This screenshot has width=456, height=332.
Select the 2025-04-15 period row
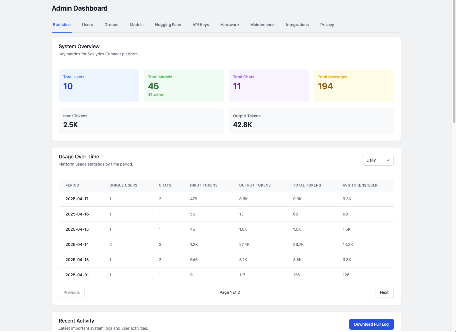click(x=226, y=229)
